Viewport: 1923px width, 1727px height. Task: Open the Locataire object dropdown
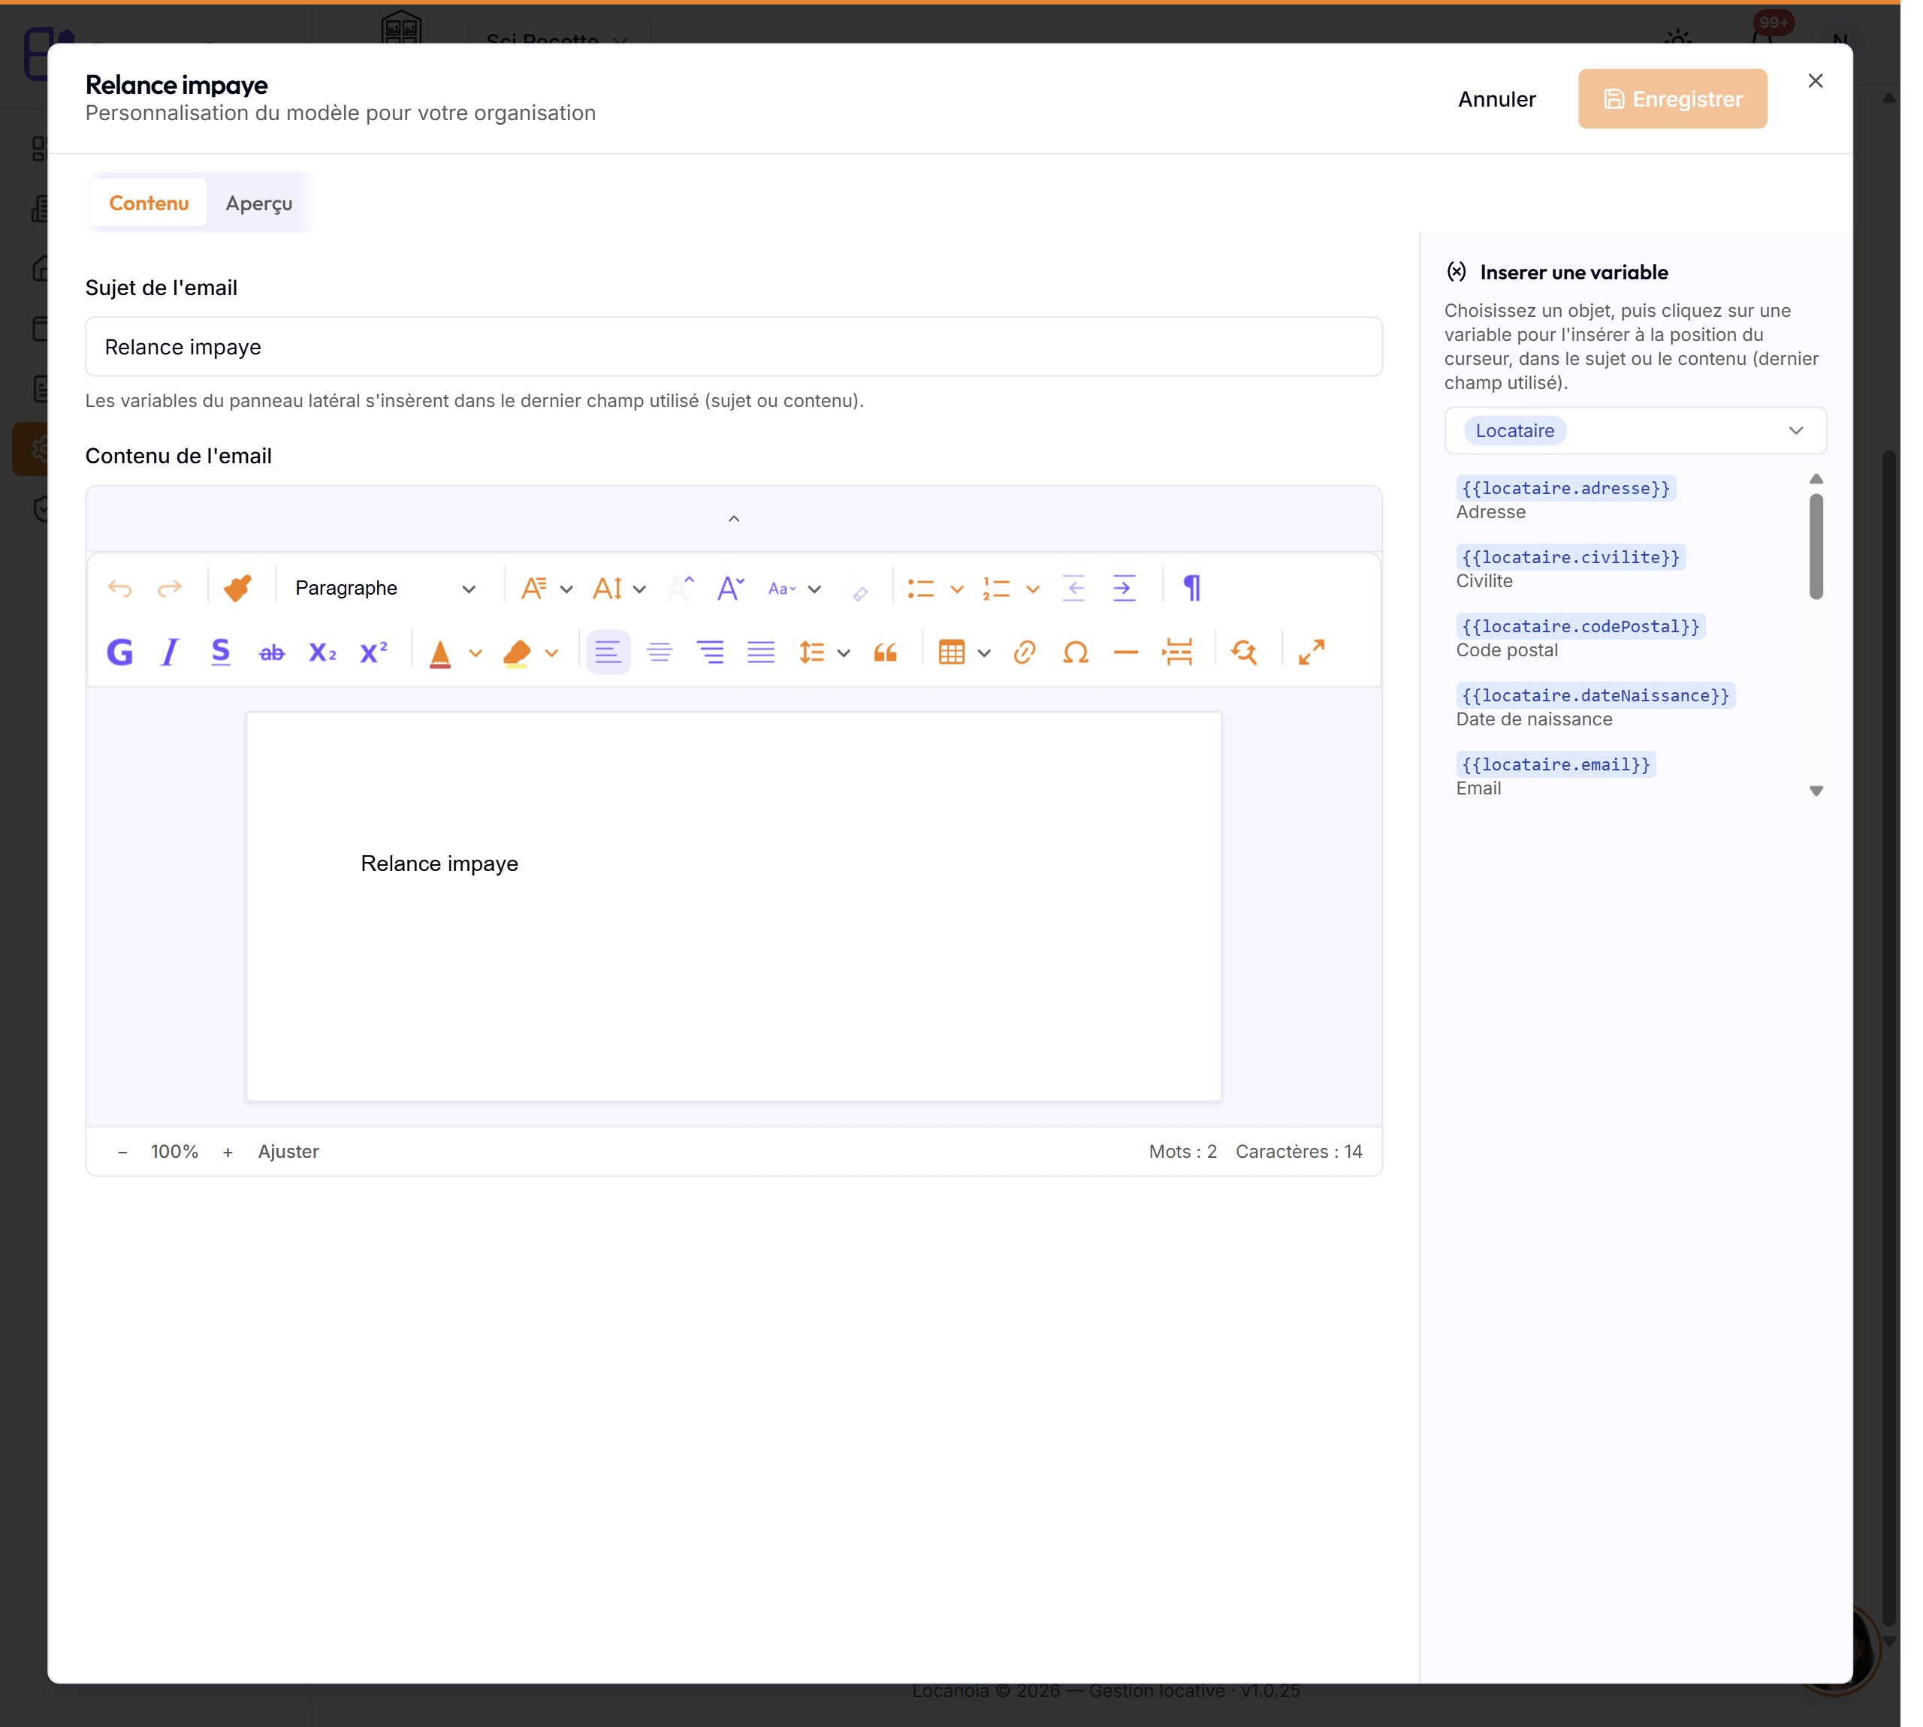tap(1635, 431)
